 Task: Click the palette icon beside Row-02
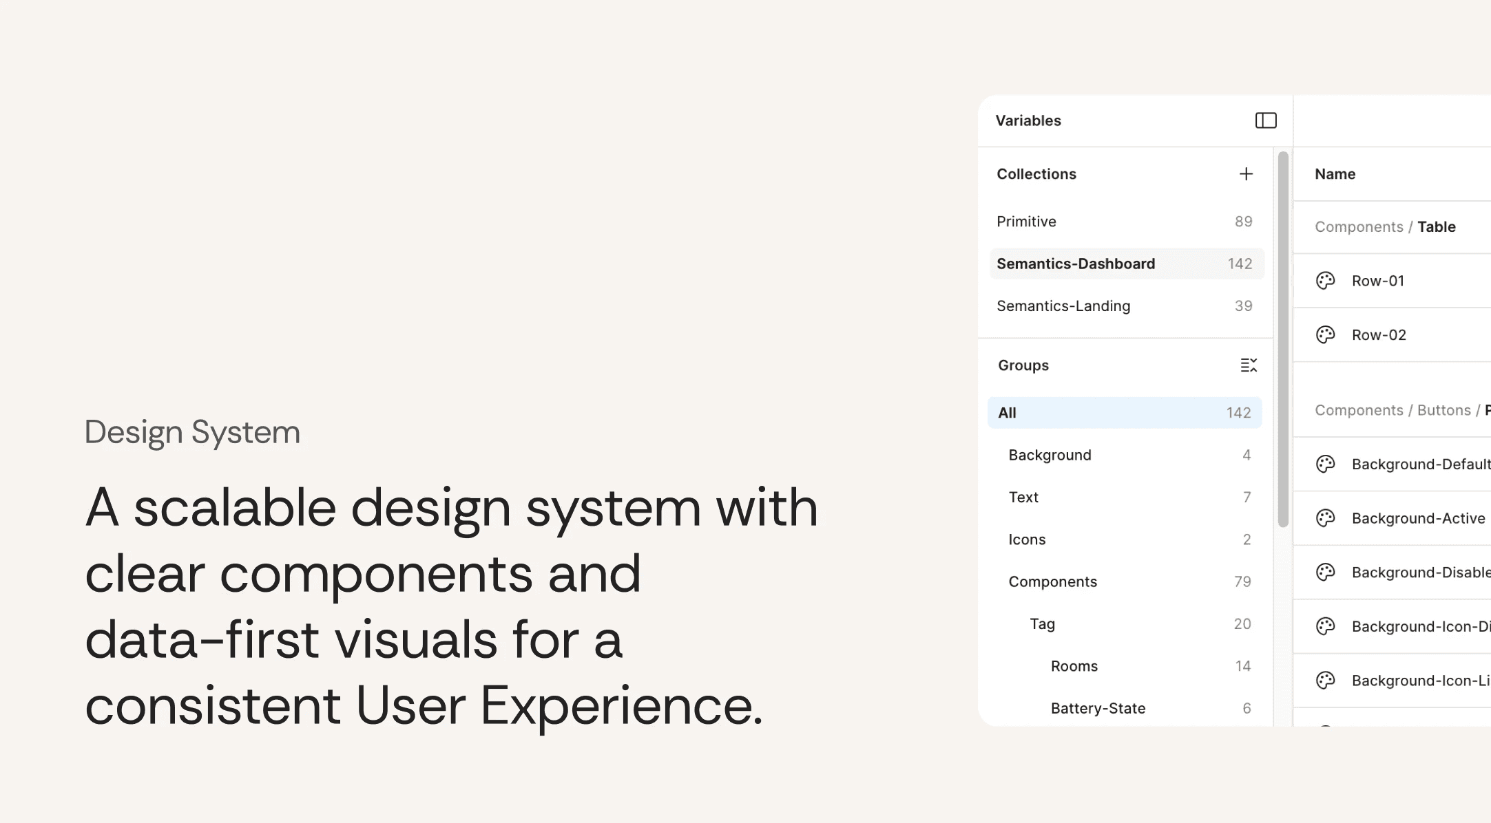pyautogui.click(x=1326, y=335)
